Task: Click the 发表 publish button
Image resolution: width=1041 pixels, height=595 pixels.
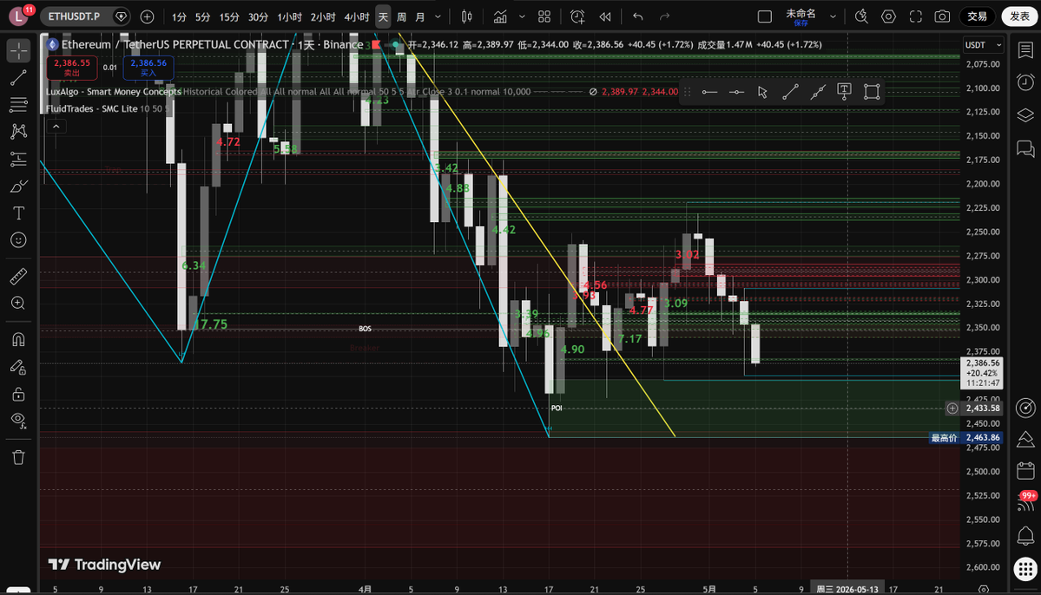Action: (1020, 16)
